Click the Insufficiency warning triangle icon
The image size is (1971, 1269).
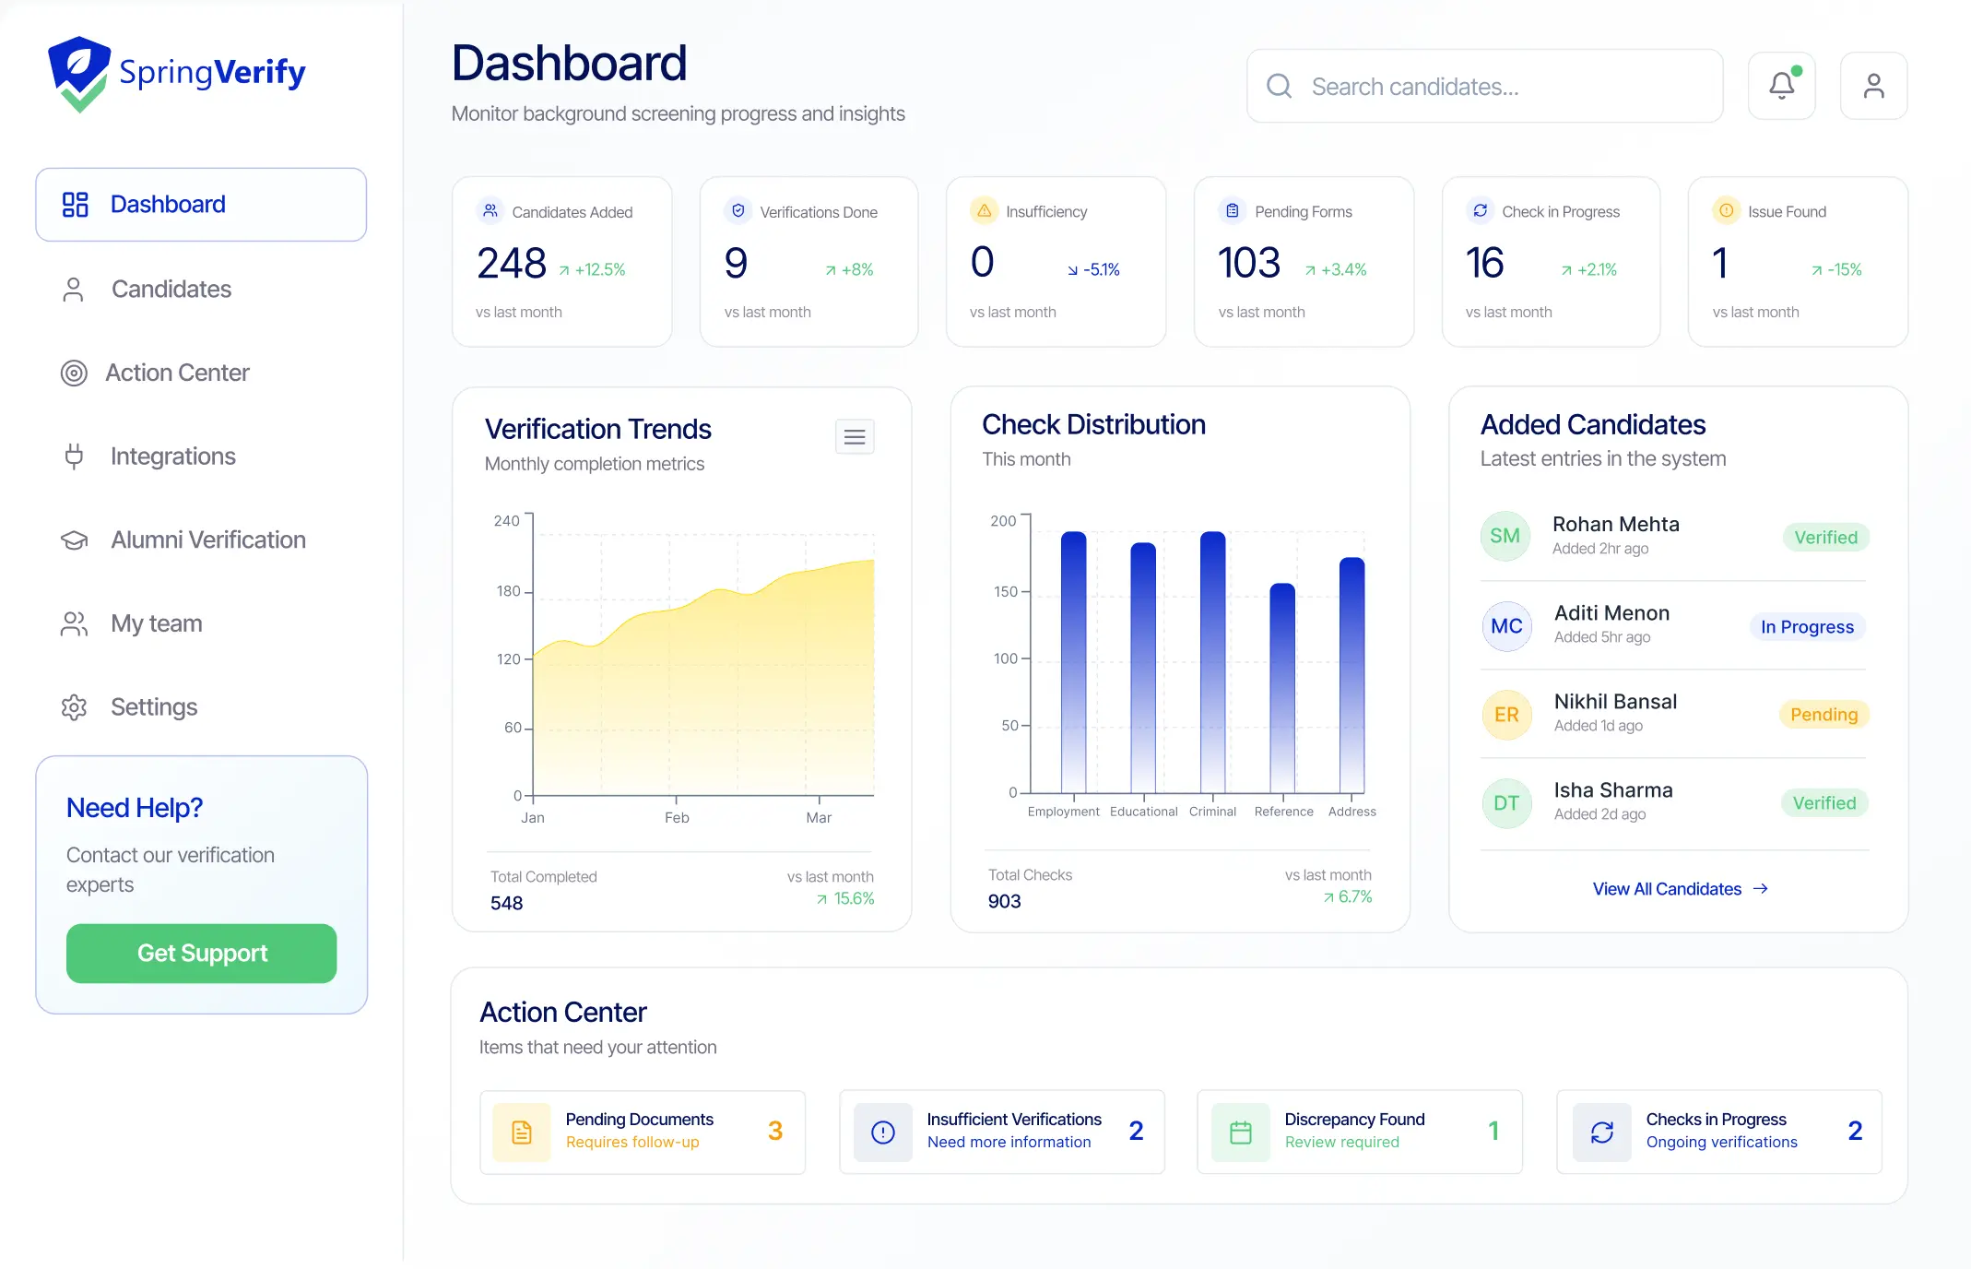coord(985,211)
